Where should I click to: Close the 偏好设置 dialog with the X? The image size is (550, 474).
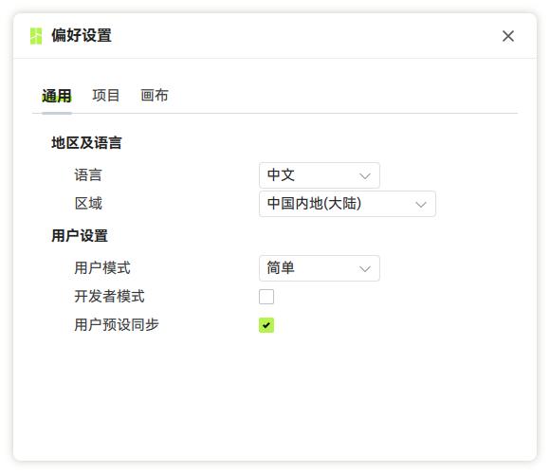tap(508, 36)
